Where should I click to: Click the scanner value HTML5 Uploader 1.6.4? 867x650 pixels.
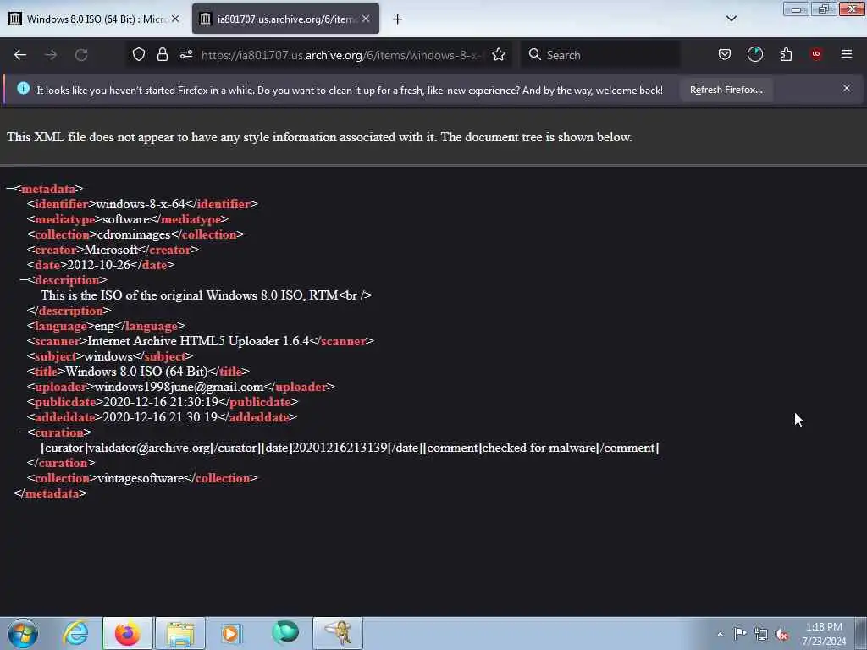click(x=198, y=341)
